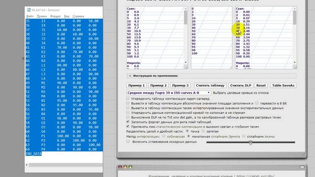Click the 'Считать DLP' button

[x=241, y=86]
